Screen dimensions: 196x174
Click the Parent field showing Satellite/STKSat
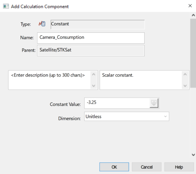coord(91,51)
